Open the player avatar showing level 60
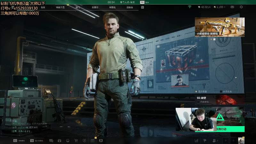This screenshot has width=256, height=144. click(x=241, y=140)
